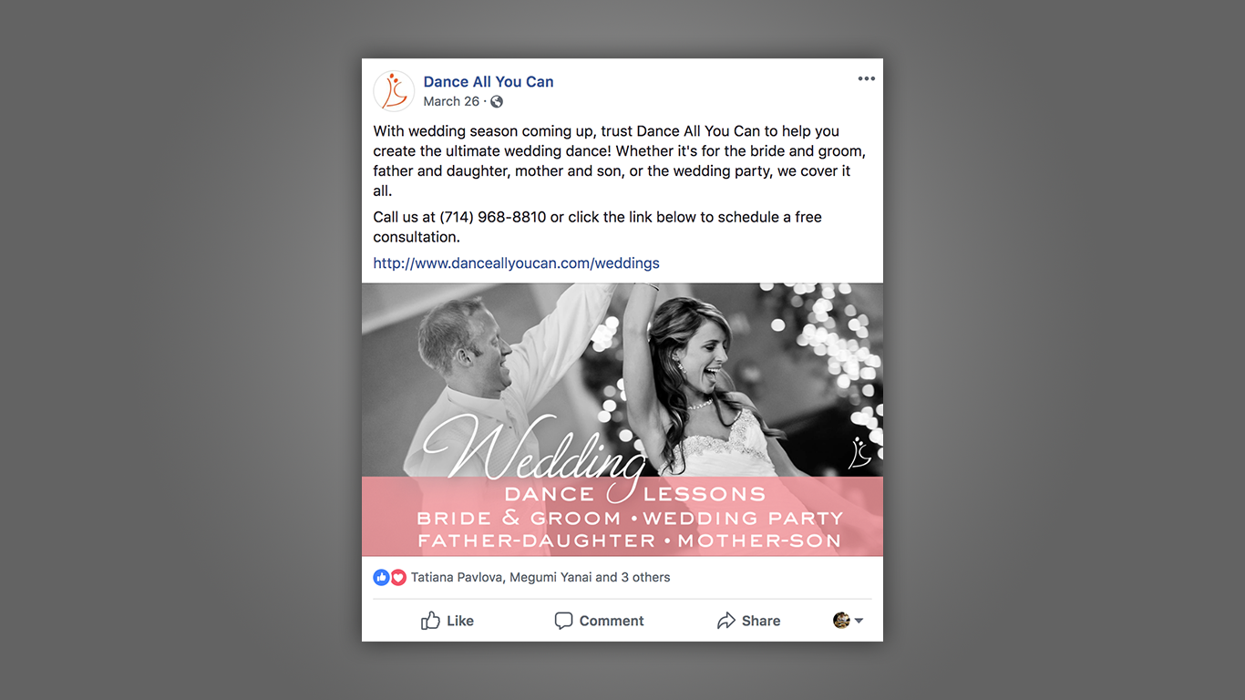Click the March 26 post date
This screenshot has height=700, width=1245.
(451, 102)
